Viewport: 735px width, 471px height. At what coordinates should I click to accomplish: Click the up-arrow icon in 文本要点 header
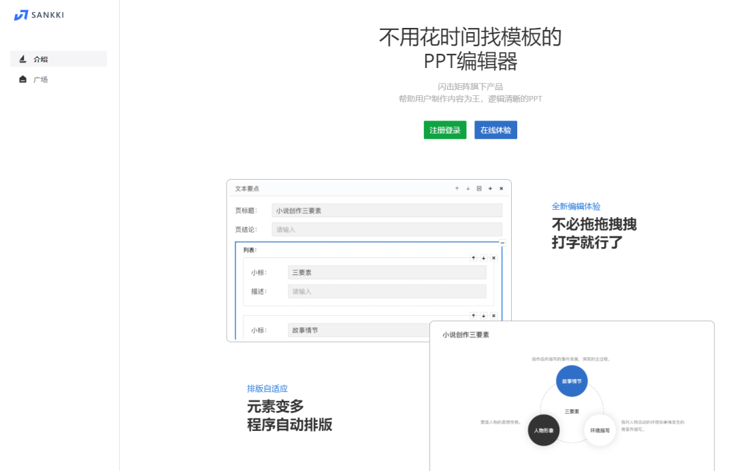coord(456,189)
